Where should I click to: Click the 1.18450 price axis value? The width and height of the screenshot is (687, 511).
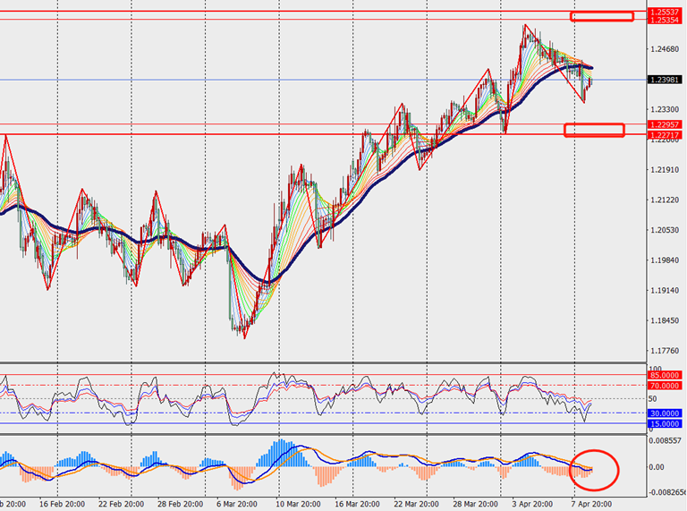[665, 320]
